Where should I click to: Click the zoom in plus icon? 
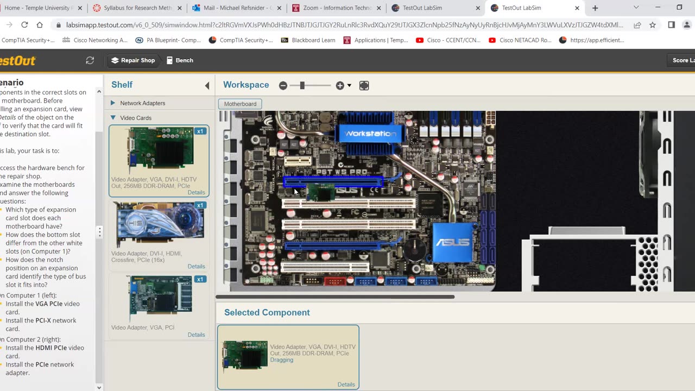[340, 85]
